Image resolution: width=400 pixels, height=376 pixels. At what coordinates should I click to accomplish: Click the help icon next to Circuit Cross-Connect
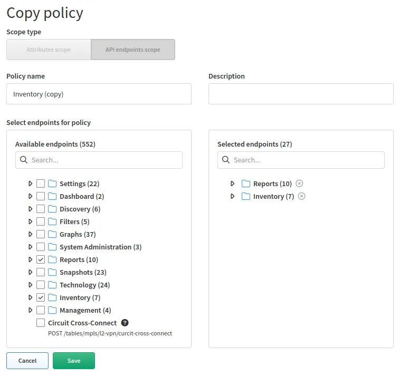pos(125,323)
